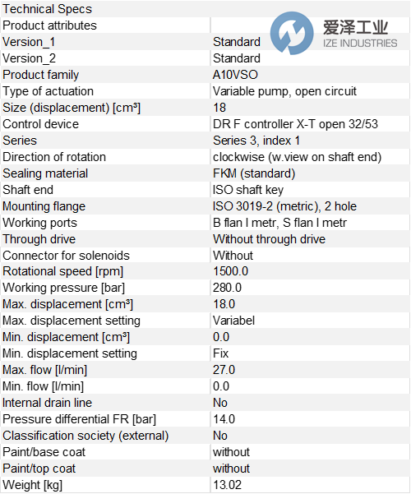This screenshot has height=494, width=411.
Task: Select the Type of actuation label
Action: (48, 91)
